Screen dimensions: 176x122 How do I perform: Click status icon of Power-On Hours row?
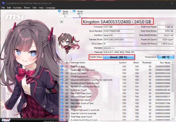pos(62,73)
